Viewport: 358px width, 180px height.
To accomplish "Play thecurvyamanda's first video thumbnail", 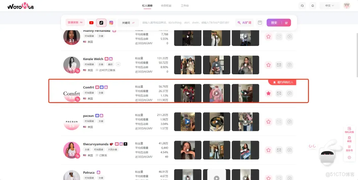I will coord(188,150).
